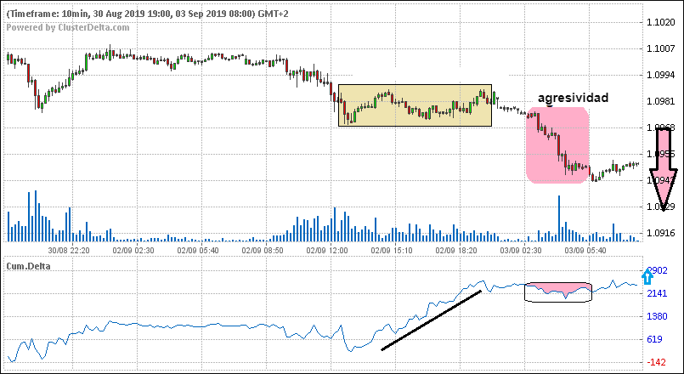Image resolution: width=684 pixels, height=374 pixels.
Task: Click the tallest volume bar
Action: [559, 218]
